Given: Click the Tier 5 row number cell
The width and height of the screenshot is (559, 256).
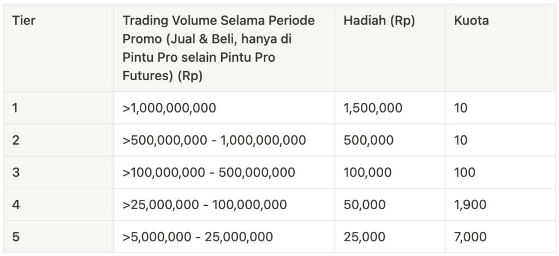Looking at the screenshot, I should [x=16, y=237].
